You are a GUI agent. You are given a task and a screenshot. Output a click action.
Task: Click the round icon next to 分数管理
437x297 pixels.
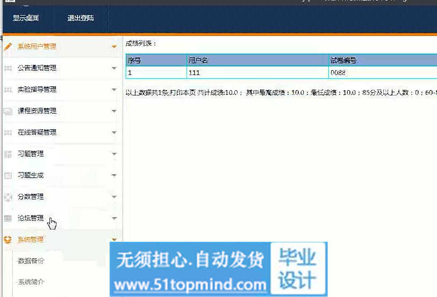(8, 197)
